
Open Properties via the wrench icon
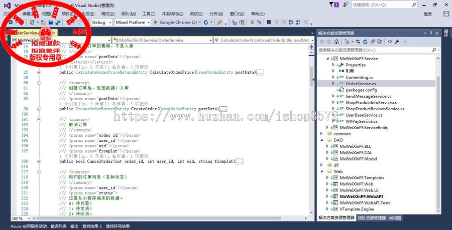click(397, 42)
